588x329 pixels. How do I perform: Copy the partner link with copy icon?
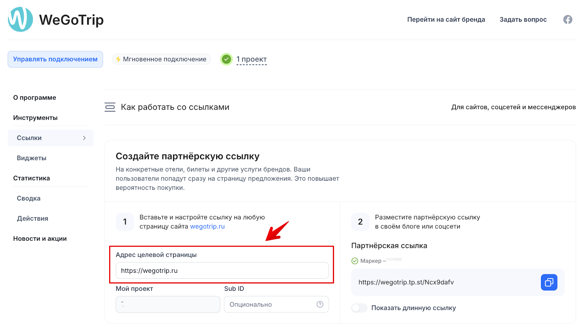549,282
